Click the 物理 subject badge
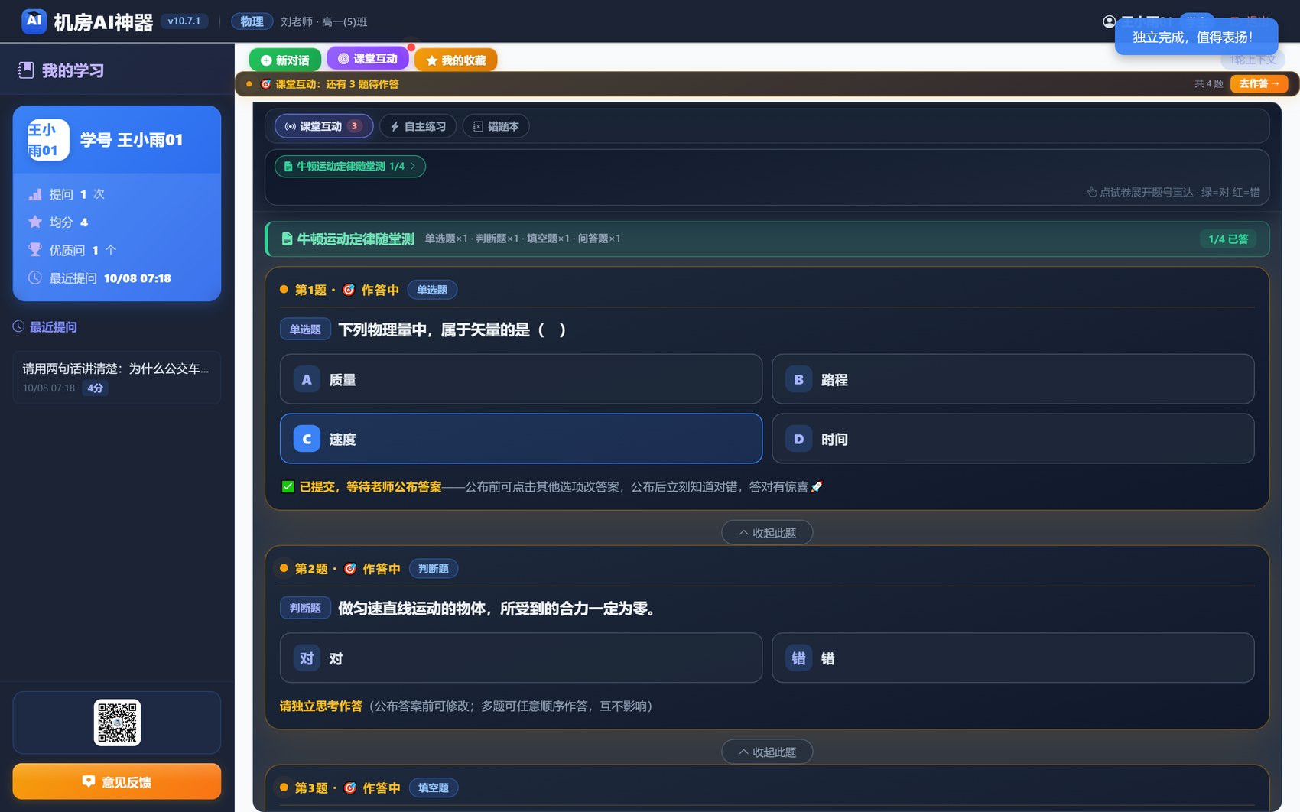1300x812 pixels. 252,21
